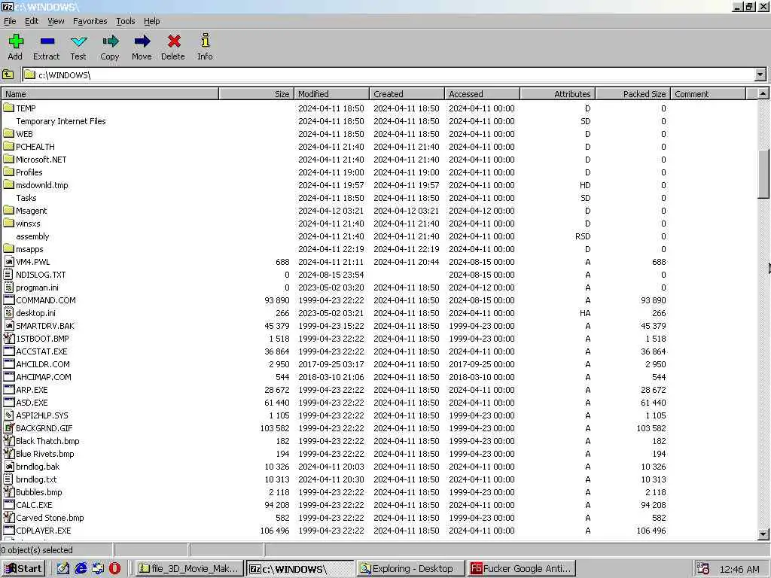This screenshot has height=578, width=771.
Task: Select the ACCSTAT.EXE file
Action: click(x=41, y=351)
